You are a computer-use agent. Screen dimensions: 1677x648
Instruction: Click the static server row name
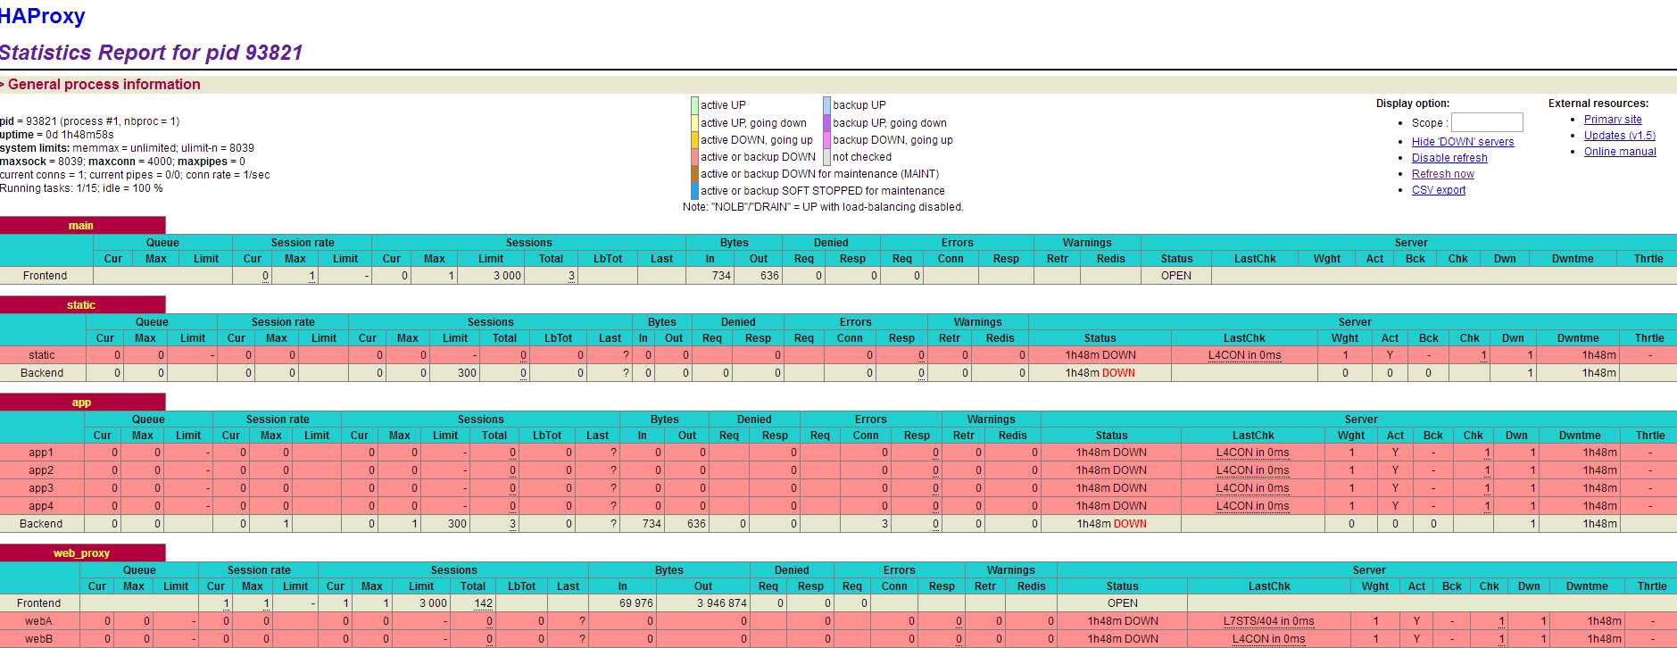(42, 355)
